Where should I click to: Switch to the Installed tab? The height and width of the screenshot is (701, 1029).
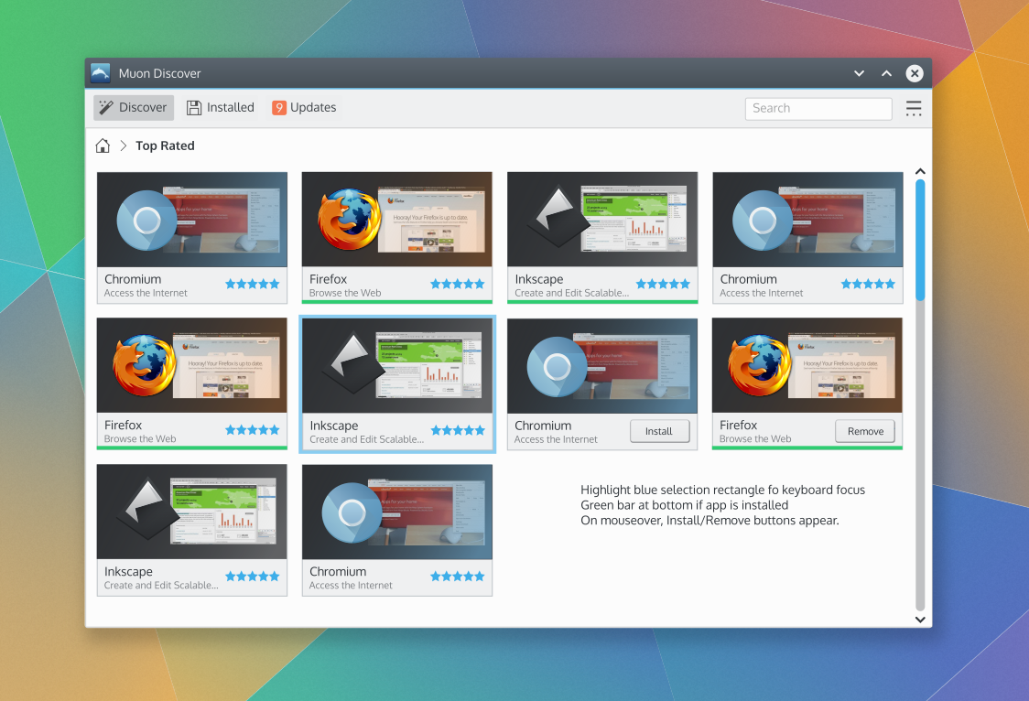[x=221, y=108]
